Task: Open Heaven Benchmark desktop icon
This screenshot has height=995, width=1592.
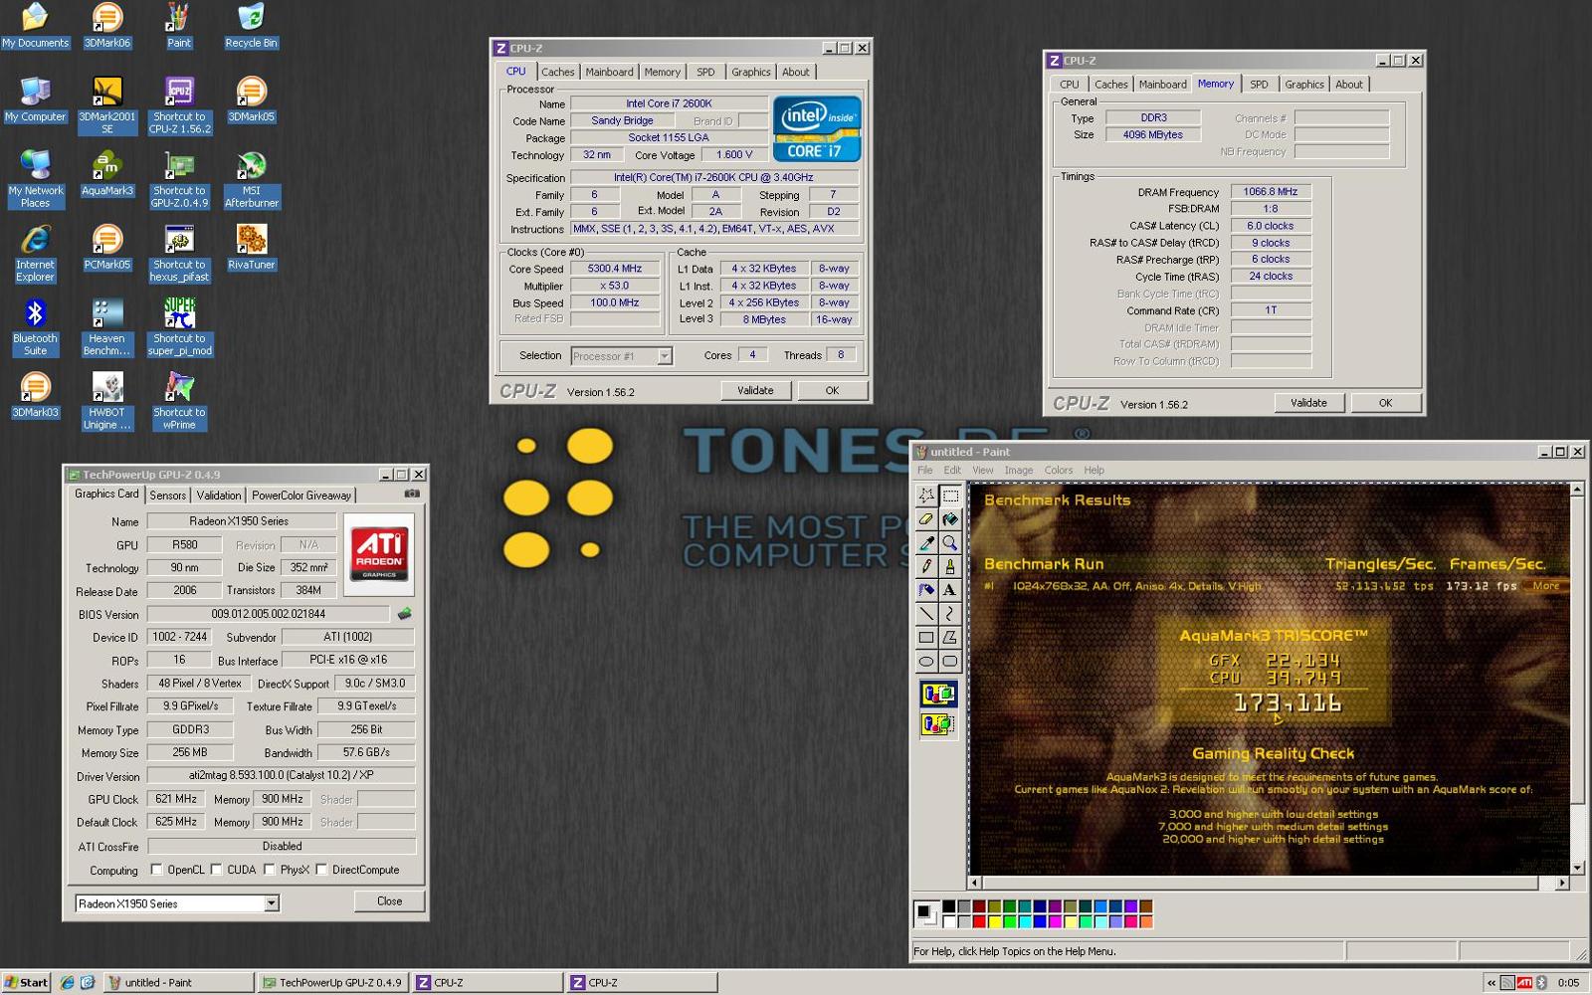Action: click(106, 327)
